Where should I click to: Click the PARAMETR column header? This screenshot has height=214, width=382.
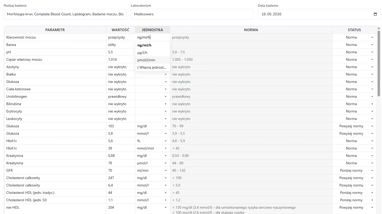55,30
